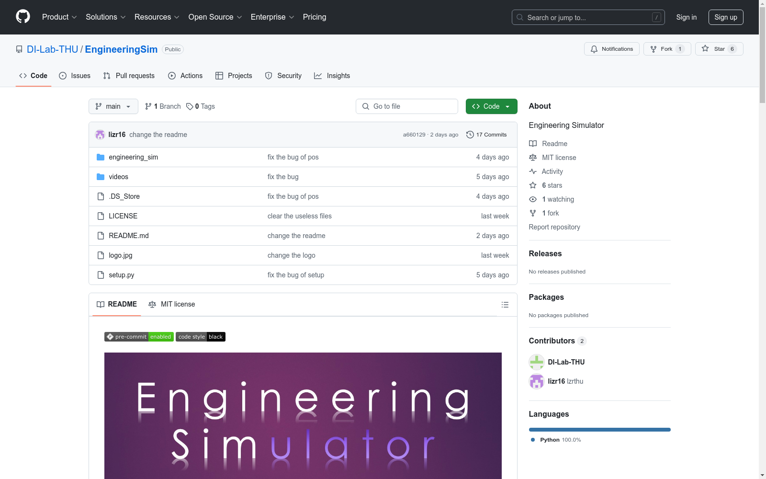766x479 pixels.
Task: Click the MIT license scale icon in About
Action: tap(533, 158)
